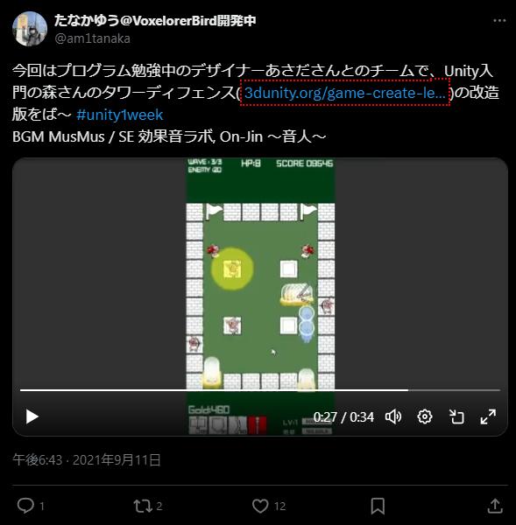Play the embedded game video
516x525 pixels.
pyautogui.click(x=32, y=416)
